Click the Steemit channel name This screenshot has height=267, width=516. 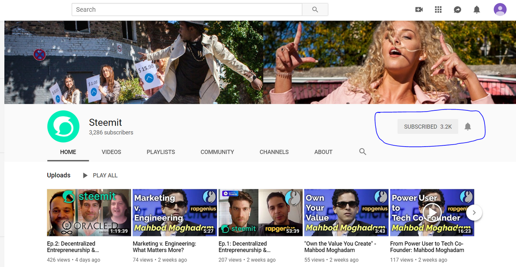(105, 122)
